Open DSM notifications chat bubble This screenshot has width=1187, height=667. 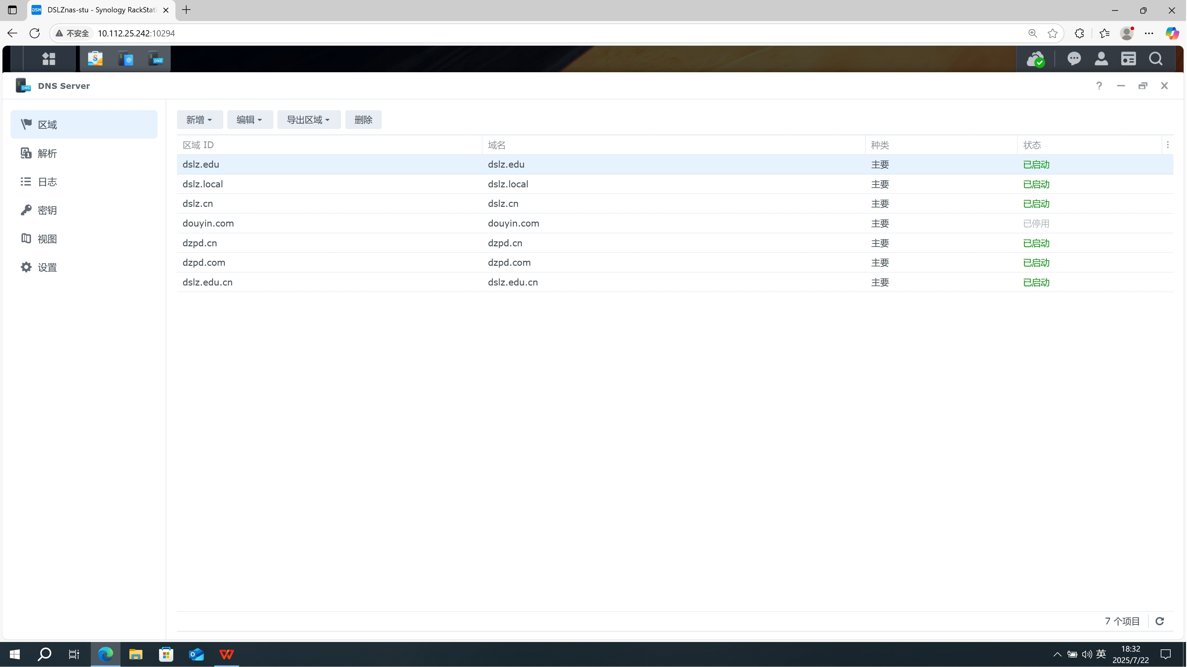(x=1074, y=59)
